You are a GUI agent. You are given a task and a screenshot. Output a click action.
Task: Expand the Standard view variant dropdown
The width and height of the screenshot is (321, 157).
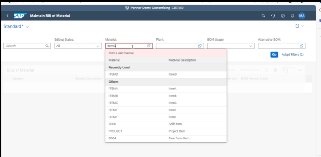27,27
